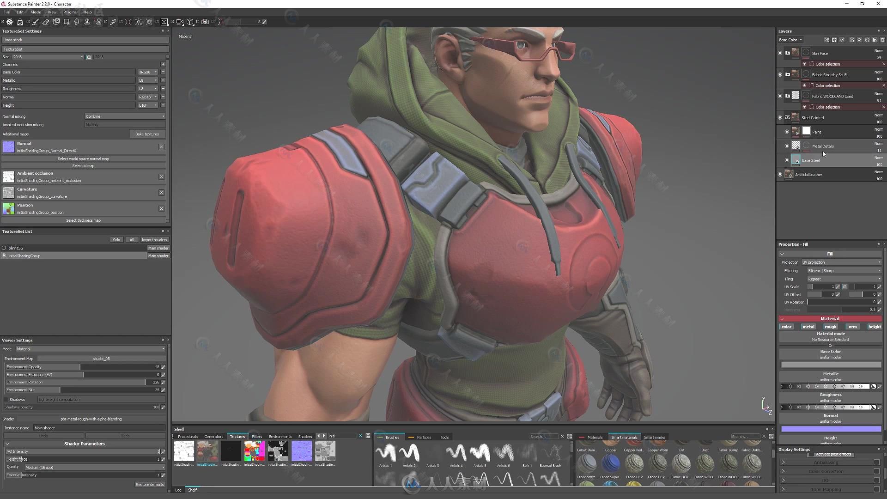The image size is (887, 499).
Task: Switch to 3D only viewport mode
Action: tap(164, 22)
